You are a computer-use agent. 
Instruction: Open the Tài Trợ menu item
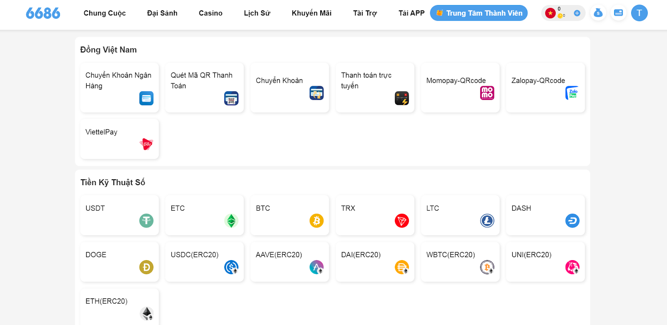click(365, 13)
